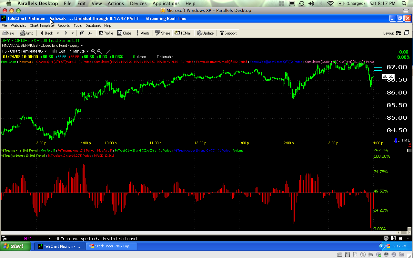The height and width of the screenshot is (258, 413).
Task: Click the 86.66 current price label
Action: tap(388, 76)
